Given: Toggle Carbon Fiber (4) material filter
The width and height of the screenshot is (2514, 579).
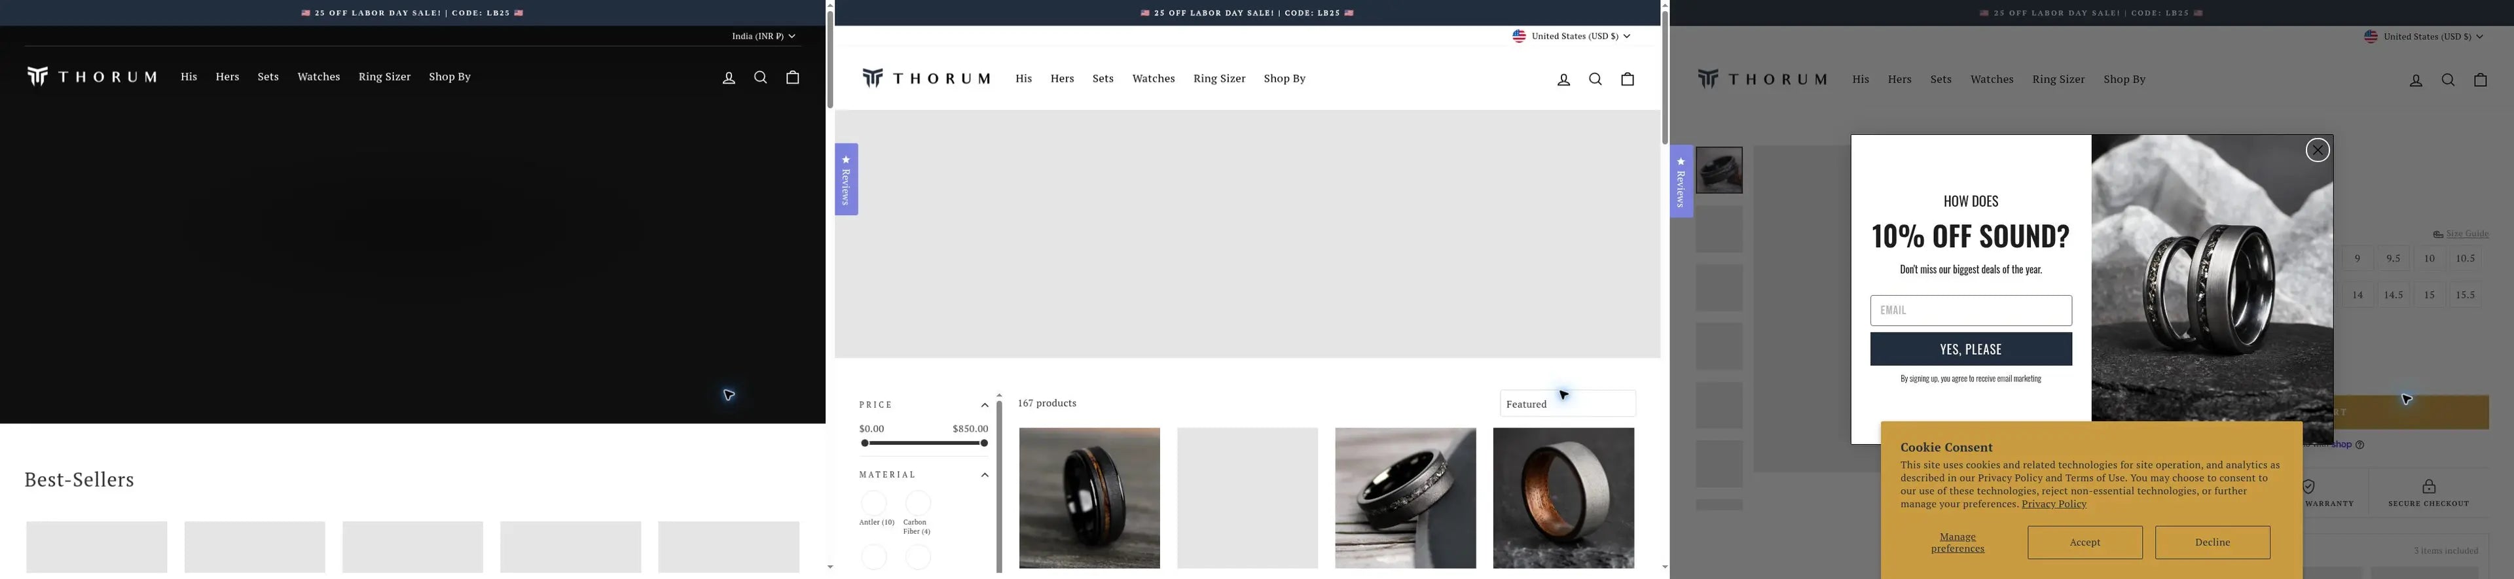Looking at the screenshot, I should pyautogui.click(x=917, y=503).
